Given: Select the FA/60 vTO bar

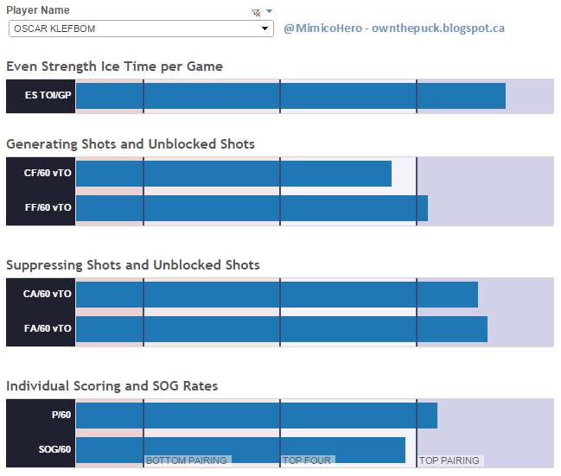Looking at the screenshot, I should click(x=282, y=329).
